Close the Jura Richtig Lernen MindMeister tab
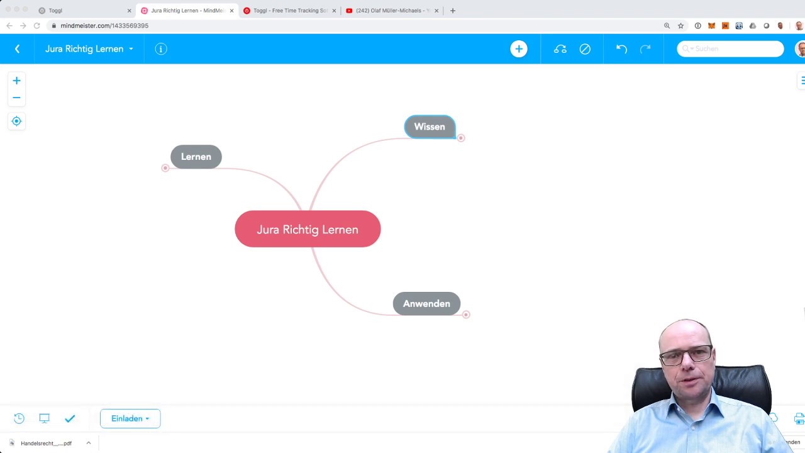Screen dimensions: 805x453 pyautogui.click(x=231, y=11)
